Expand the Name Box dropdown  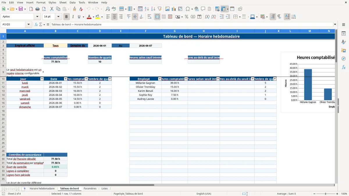click(29, 25)
